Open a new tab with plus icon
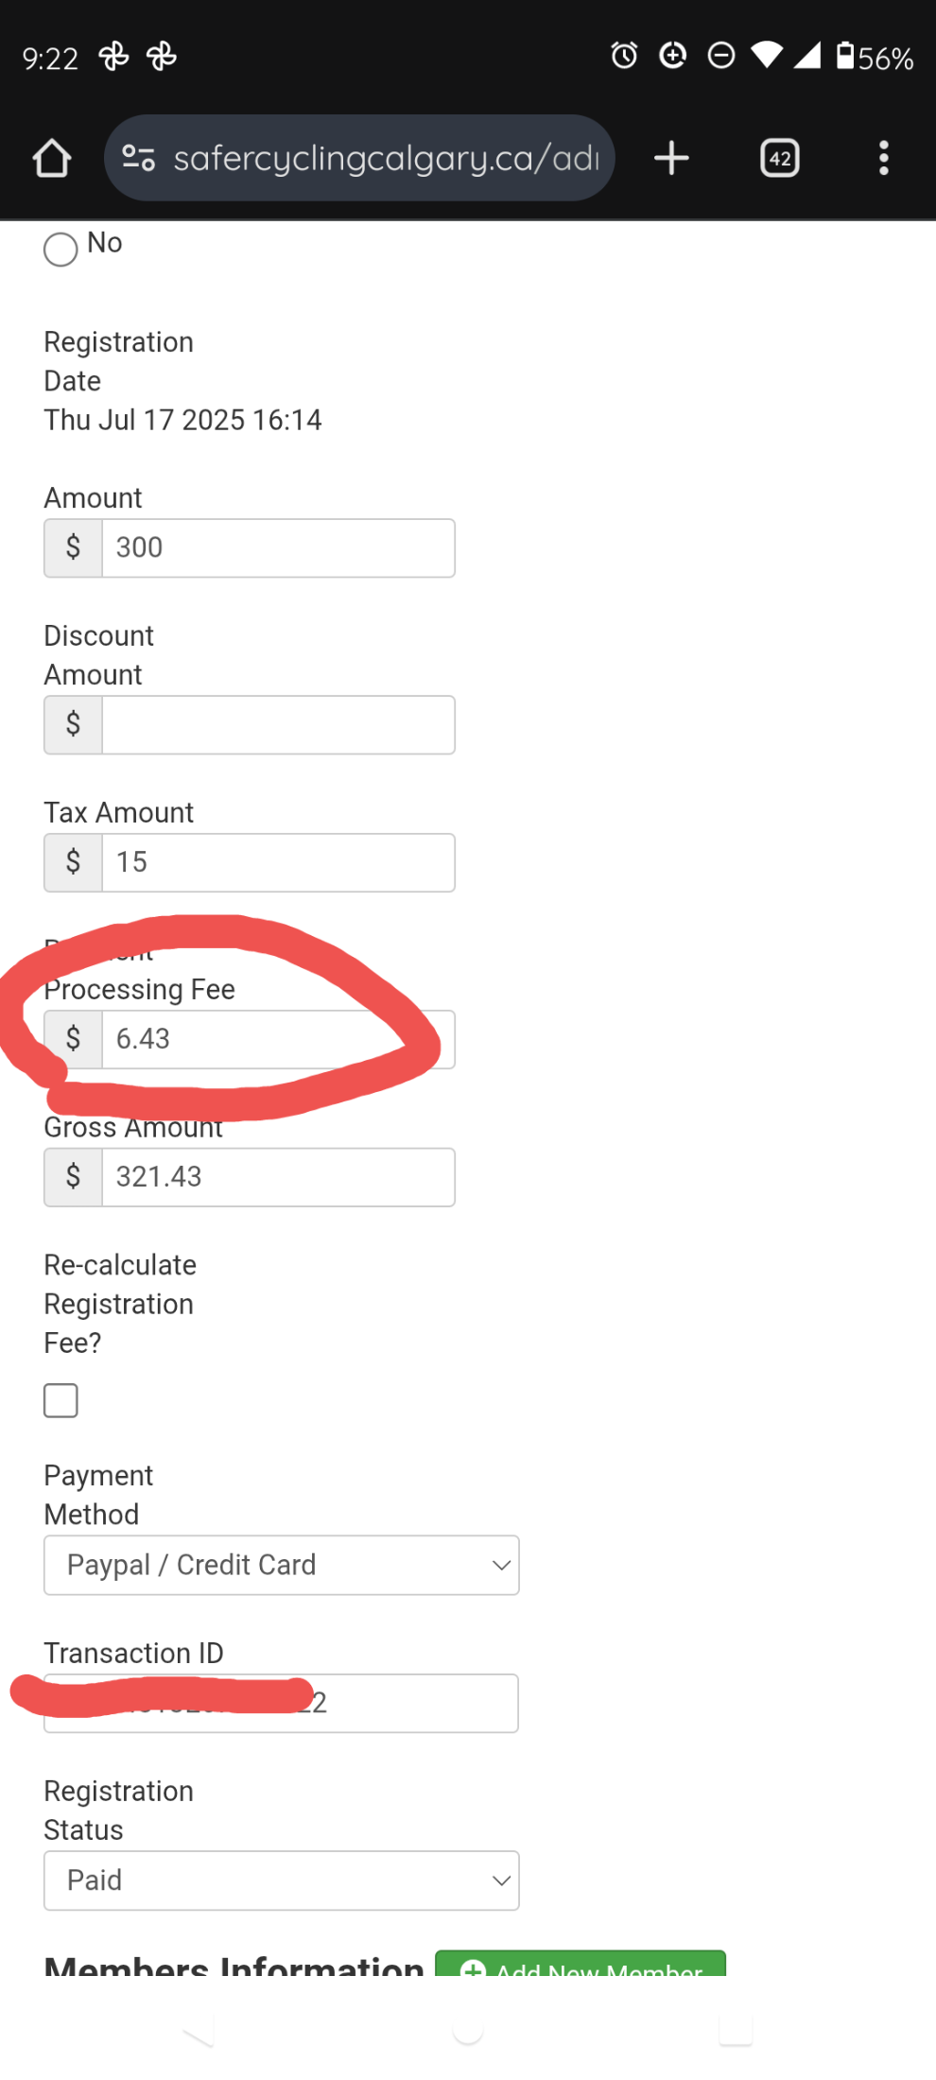 (671, 158)
